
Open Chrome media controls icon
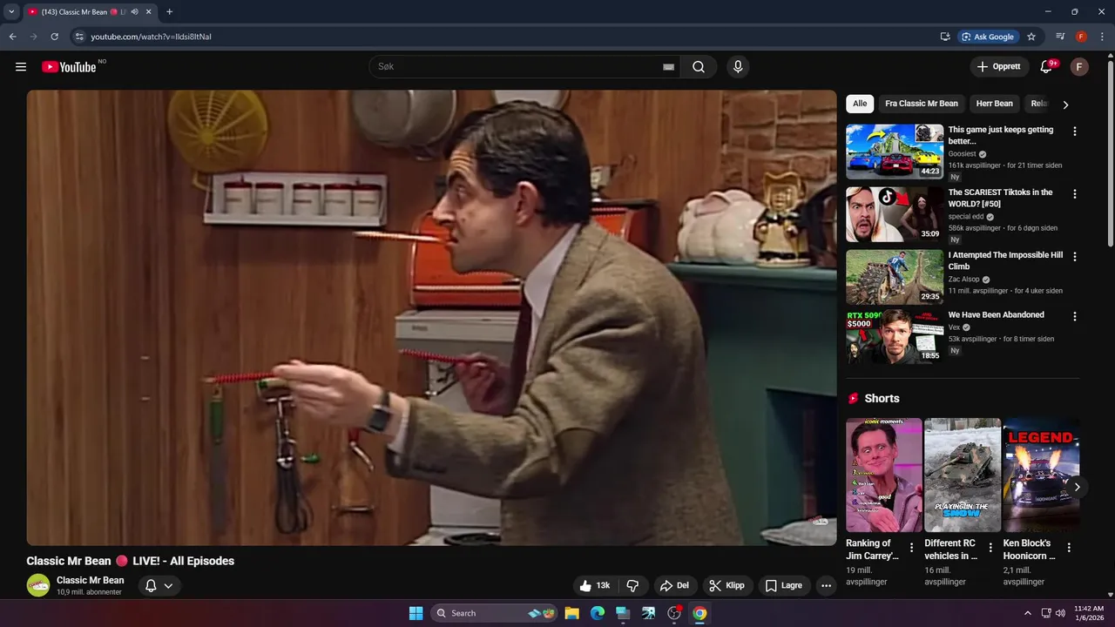pos(1060,37)
